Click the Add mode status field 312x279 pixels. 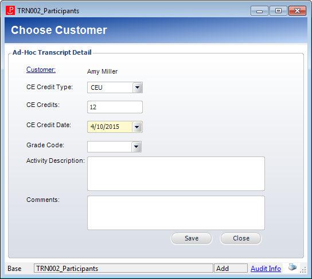pyautogui.click(x=231, y=269)
